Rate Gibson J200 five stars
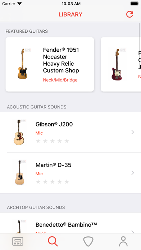The image size is (141, 250). 67,141
